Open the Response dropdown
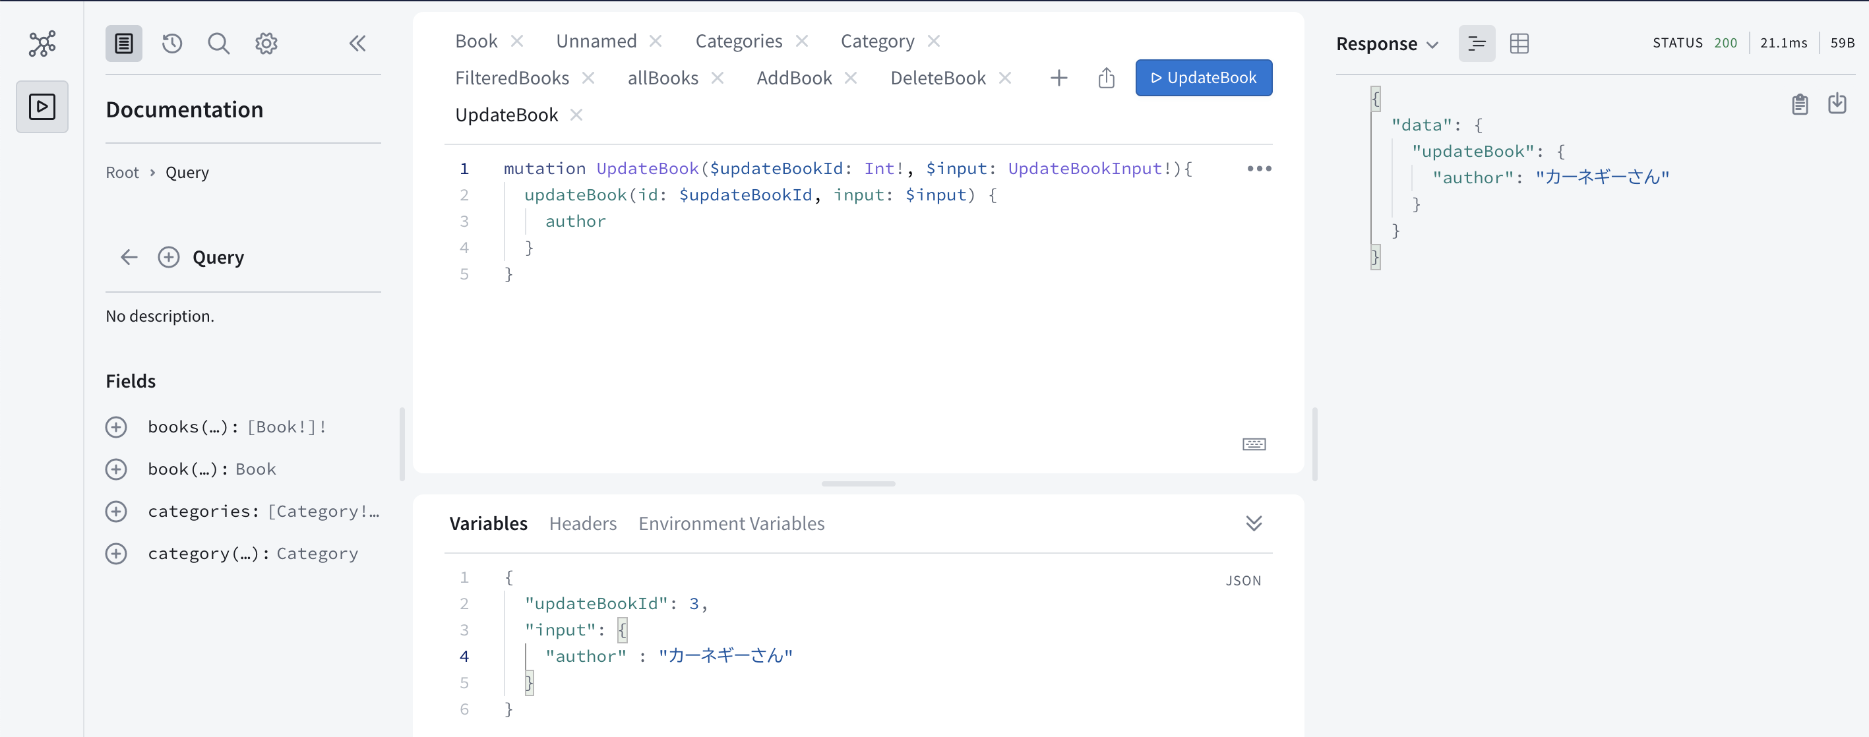 click(1386, 44)
